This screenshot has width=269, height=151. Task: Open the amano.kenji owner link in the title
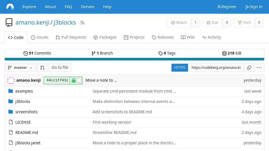[32, 23]
